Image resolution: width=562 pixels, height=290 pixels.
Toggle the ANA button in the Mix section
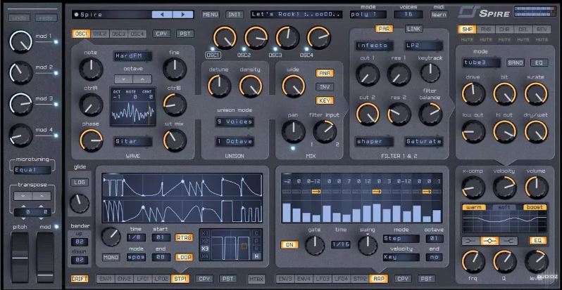(325, 73)
